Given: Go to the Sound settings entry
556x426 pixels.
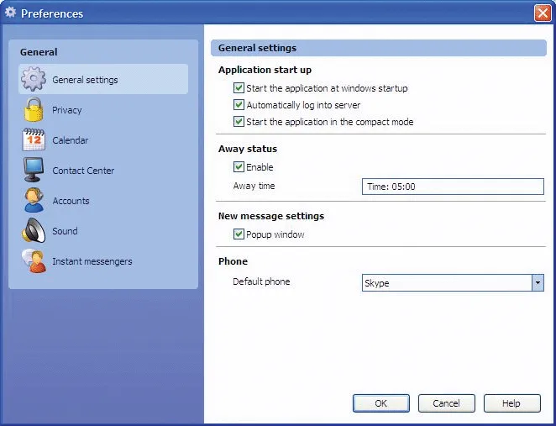Looking at the screenshot, I should point(65,231).
